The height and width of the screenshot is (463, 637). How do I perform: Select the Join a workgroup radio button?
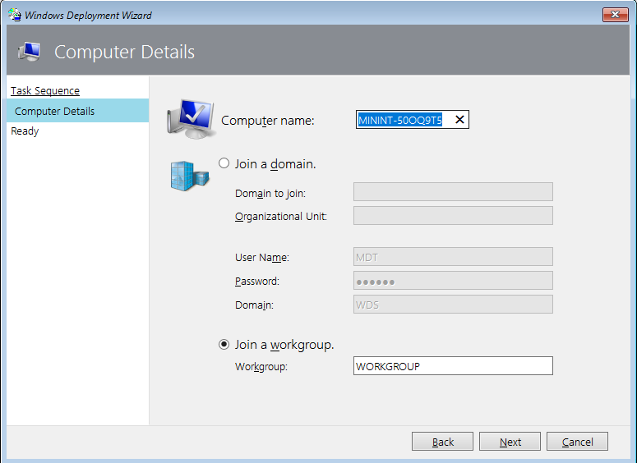[224, 345]
